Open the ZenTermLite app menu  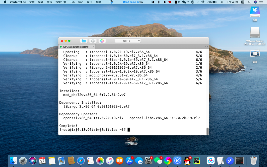pyautogui.click(x=18, y=2)
